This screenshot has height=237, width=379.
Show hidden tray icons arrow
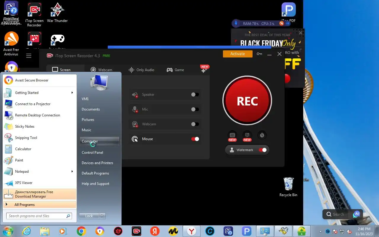(x=320, y=231)
